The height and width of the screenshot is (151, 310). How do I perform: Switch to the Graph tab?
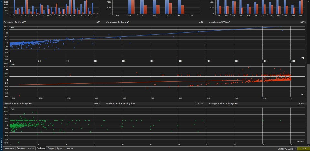[x=51, y=148]
